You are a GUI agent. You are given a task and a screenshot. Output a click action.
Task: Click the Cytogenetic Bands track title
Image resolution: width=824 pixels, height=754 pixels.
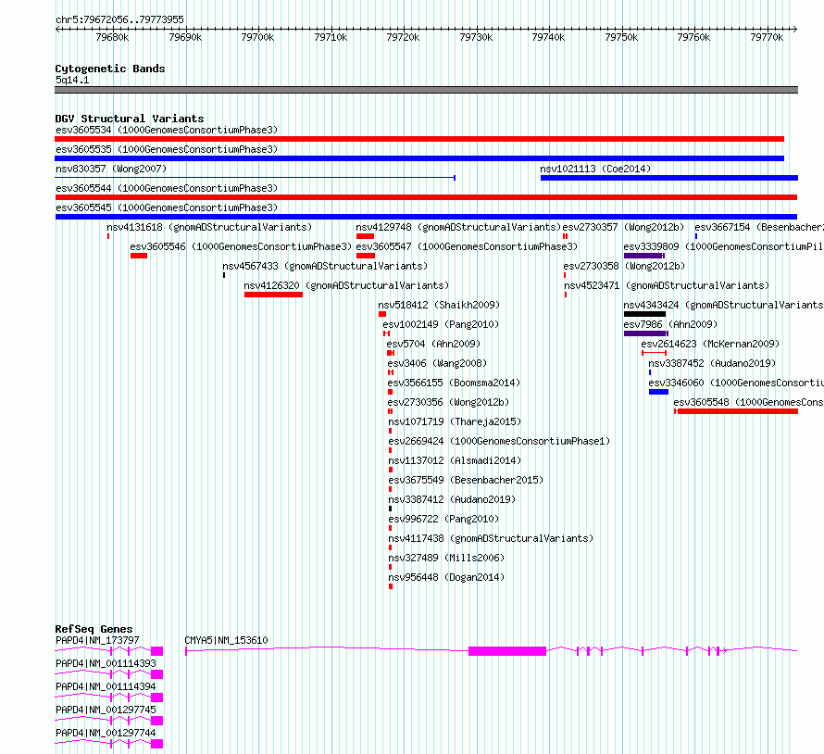[x=110, y=69]
